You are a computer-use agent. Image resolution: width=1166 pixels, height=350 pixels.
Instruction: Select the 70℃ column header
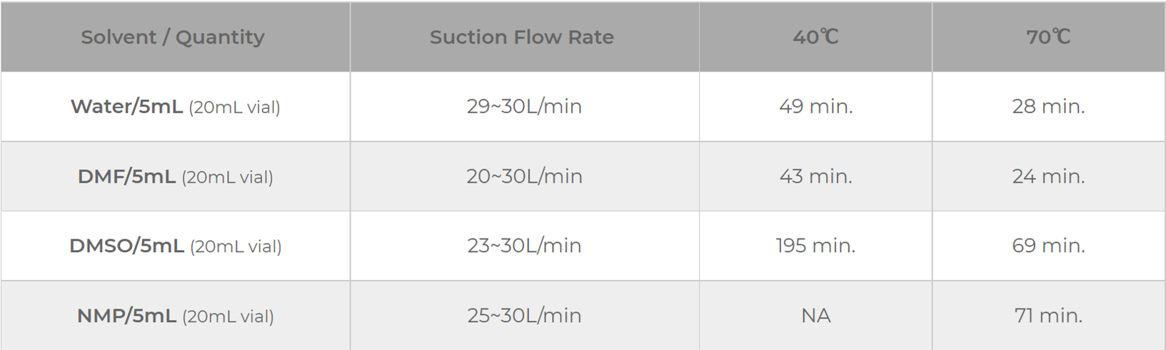tap(1048, 37)
